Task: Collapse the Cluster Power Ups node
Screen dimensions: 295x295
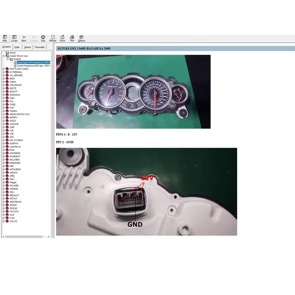Action: pos(4,56)
